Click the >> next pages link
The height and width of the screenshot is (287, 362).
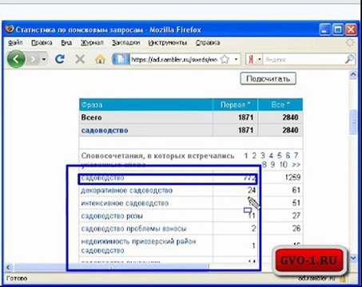(x=296, y=165)
